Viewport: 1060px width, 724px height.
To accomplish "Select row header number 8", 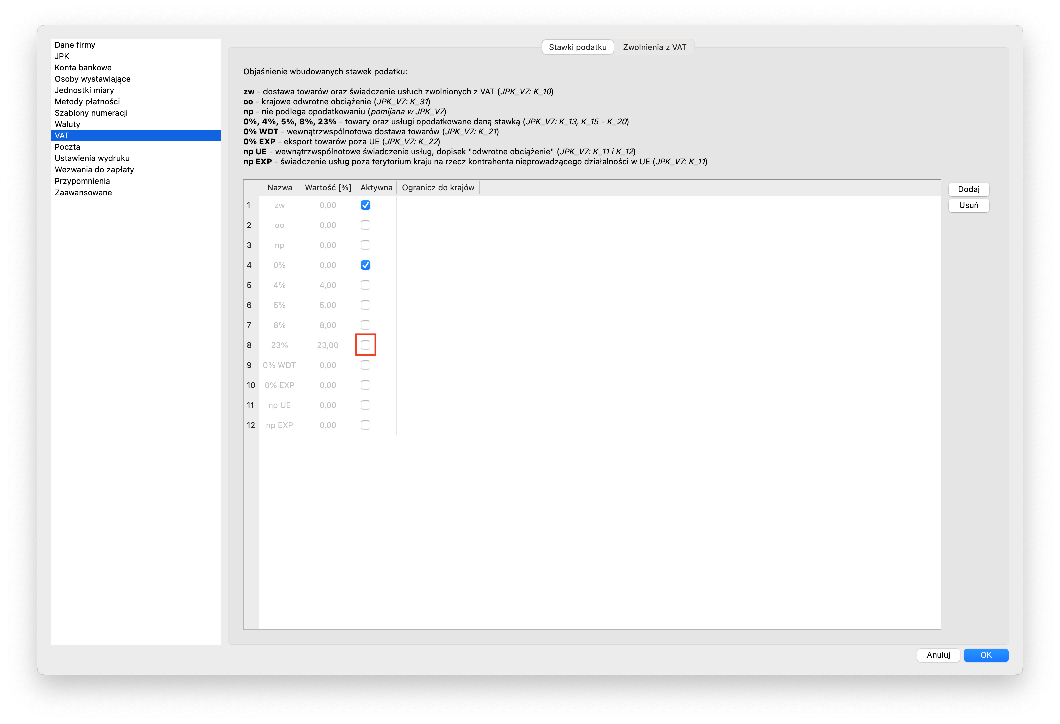I will click(x=251, y=345).
